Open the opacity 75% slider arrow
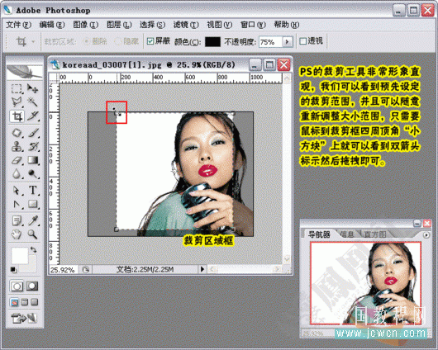This screenshot has height=350, width=438. pyautogui.click(x=288, y=42)
